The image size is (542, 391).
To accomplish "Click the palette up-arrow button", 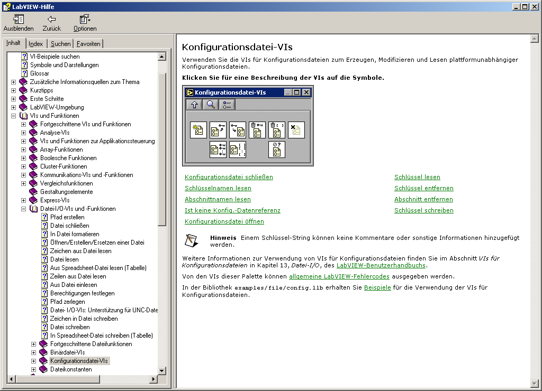I will [195, 105].
